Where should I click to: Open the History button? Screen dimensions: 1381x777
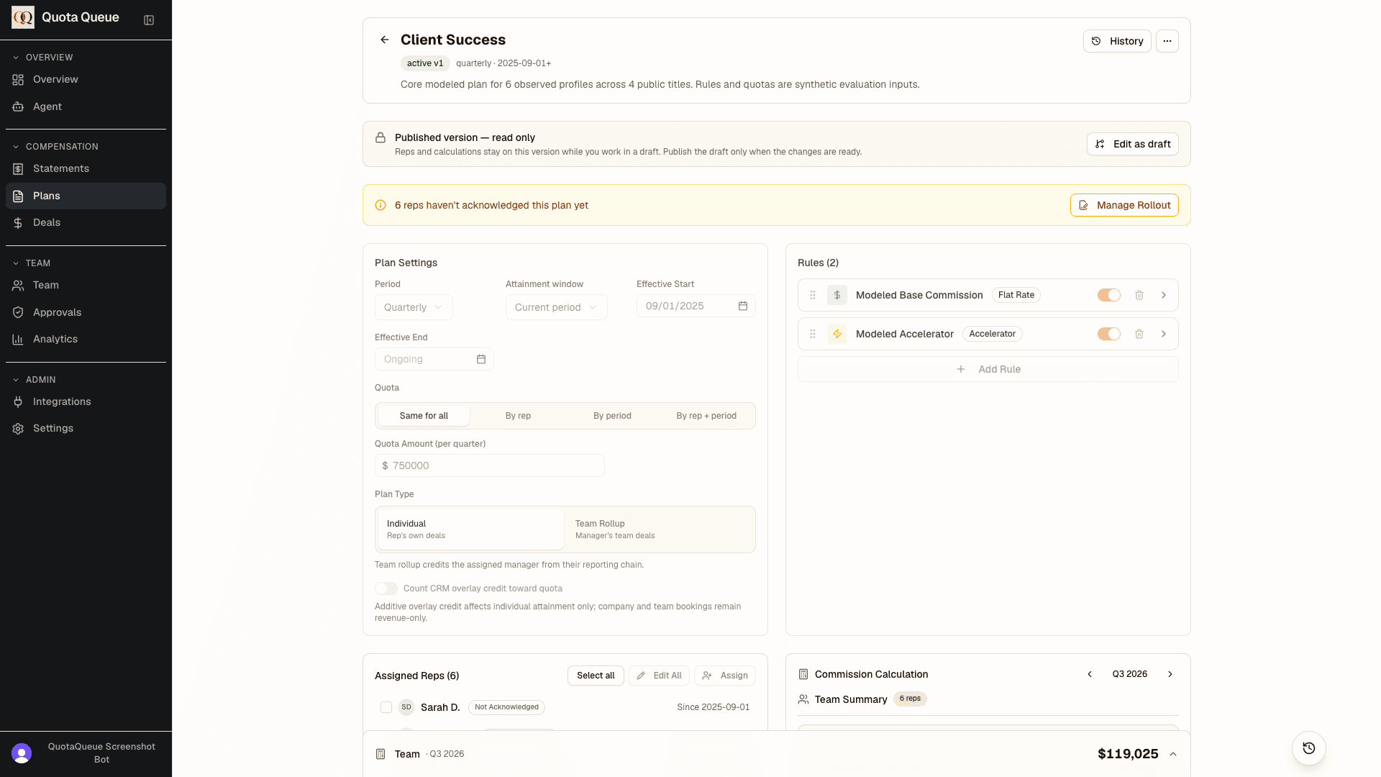[1117, 41]
